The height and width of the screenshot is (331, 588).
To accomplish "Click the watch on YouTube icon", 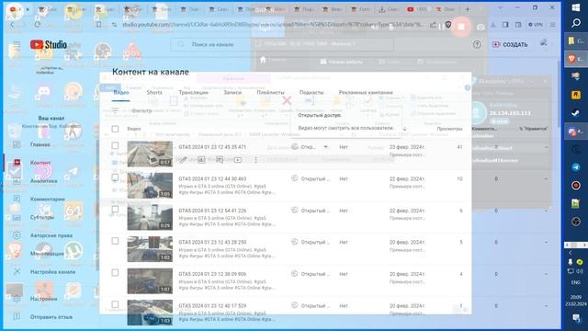I will point(238,160).
